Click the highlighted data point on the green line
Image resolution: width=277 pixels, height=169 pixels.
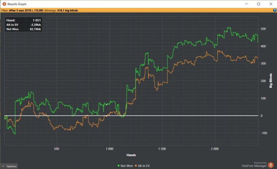[107, 105]
